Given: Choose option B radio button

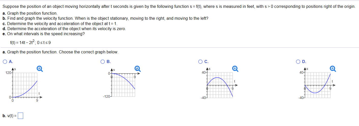Looking at the screenshot, I should tap(103, 61).
